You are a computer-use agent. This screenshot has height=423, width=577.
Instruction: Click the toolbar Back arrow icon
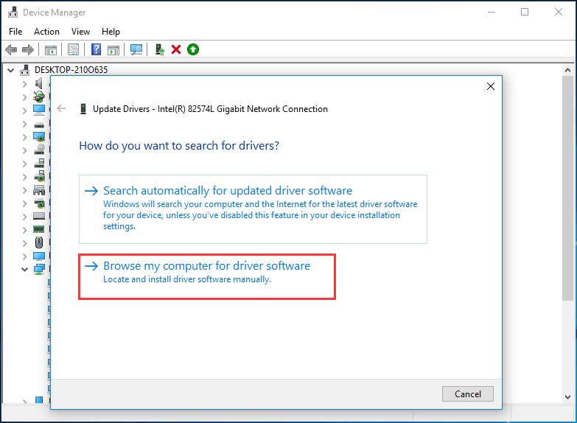[x=11, y=49]
